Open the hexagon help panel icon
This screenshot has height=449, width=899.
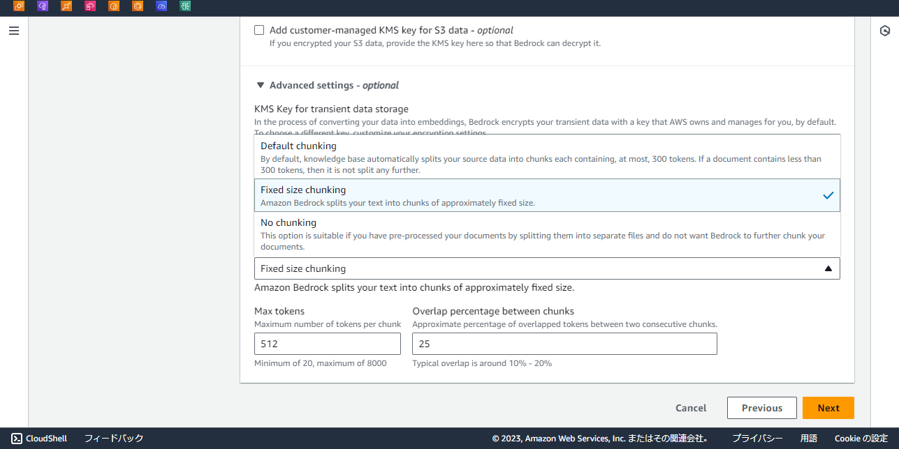(x=884, y=31)
